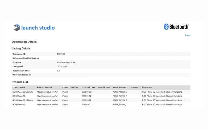The width and height of the screenshot is (208, 130).
Task: Sort table by Description header
Action: click(x=147, y=87)
